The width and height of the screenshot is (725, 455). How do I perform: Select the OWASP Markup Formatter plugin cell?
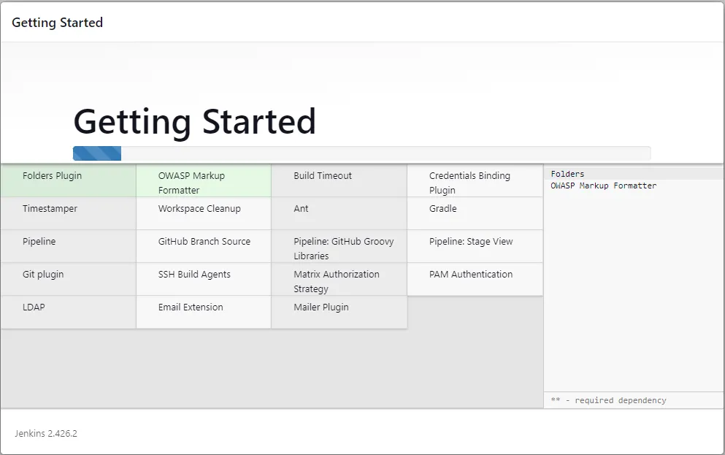point(204,181)
